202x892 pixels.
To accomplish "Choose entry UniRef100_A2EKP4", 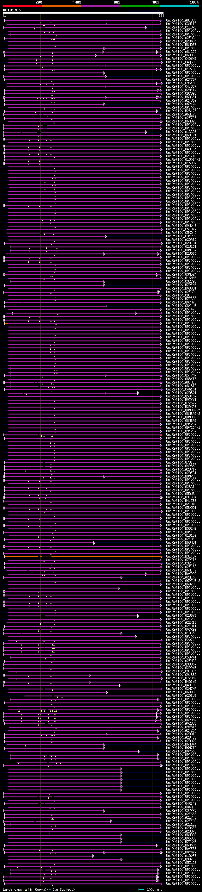I will click(x=181, y=292).
